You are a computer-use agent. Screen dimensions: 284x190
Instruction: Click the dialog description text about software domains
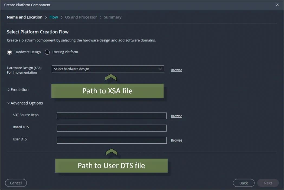[81, 40]
